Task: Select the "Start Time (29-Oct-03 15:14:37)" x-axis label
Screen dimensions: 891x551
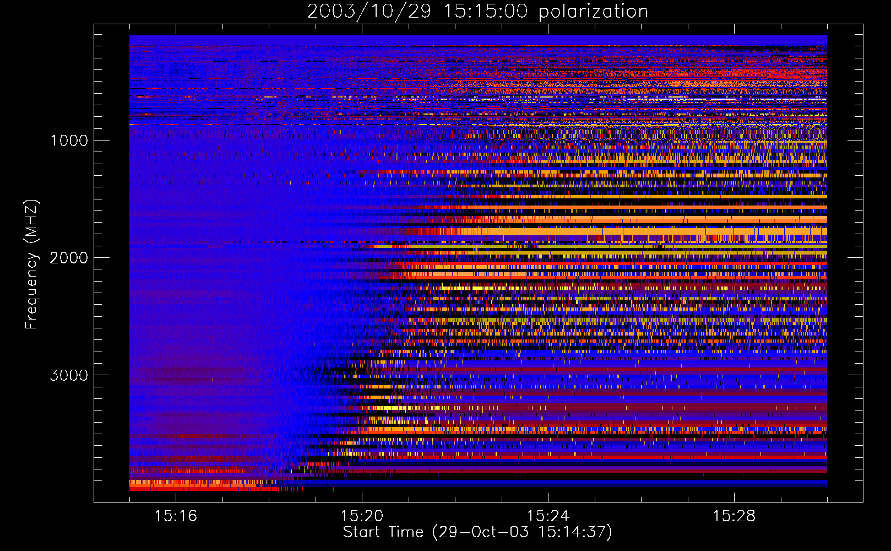Action: 477,532
